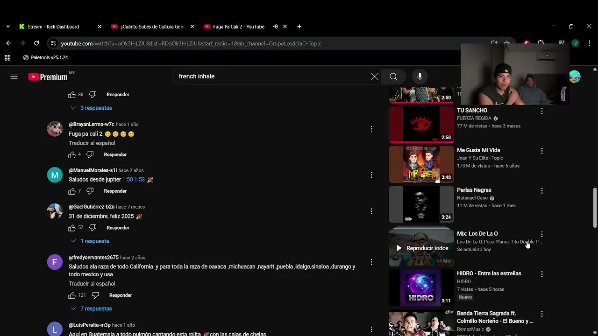Expand the 1 respuesta thread
The height and width of the screenshot is (336, 598).
(90, 241)
